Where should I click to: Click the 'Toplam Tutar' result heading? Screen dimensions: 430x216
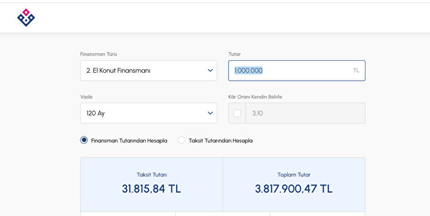294,175
